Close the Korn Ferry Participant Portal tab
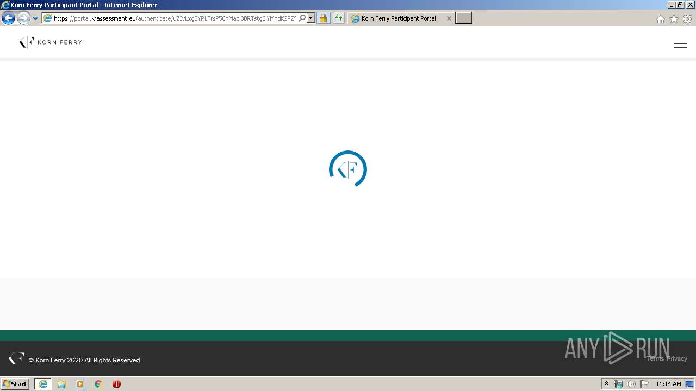696x391 pixels. tap(449, 18)
